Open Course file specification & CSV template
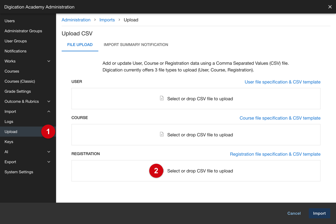The image size is (336, 224). pos(280,118)
